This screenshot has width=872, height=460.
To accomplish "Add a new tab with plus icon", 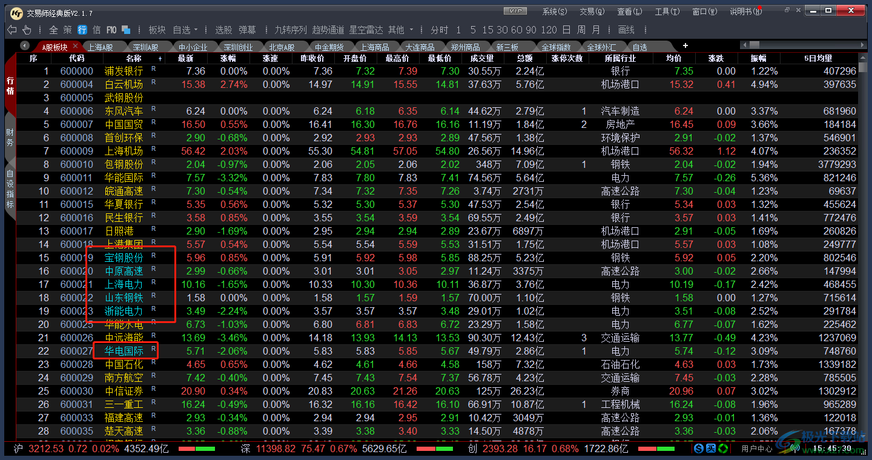I will (x=685, y=46).
